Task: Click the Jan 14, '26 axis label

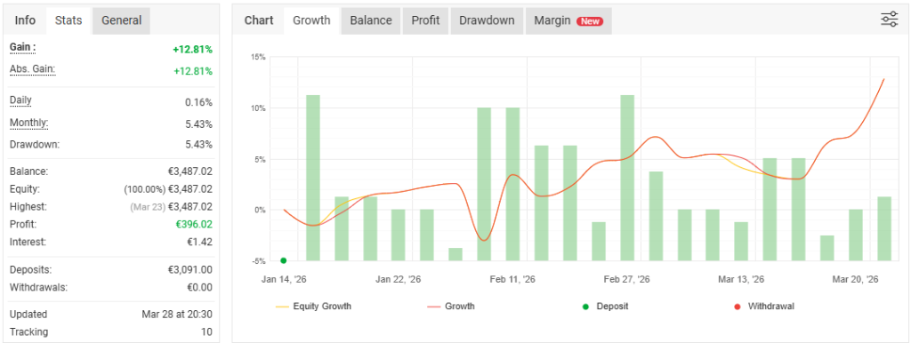Action: click(x=284, y=280)
